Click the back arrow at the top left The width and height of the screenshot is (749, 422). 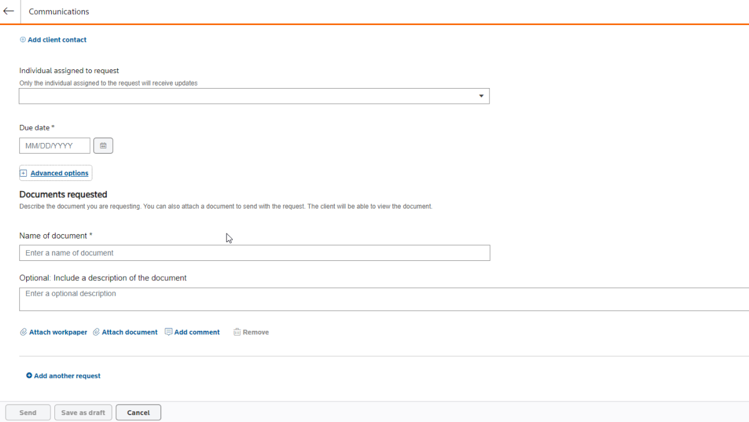click(8, 11)
